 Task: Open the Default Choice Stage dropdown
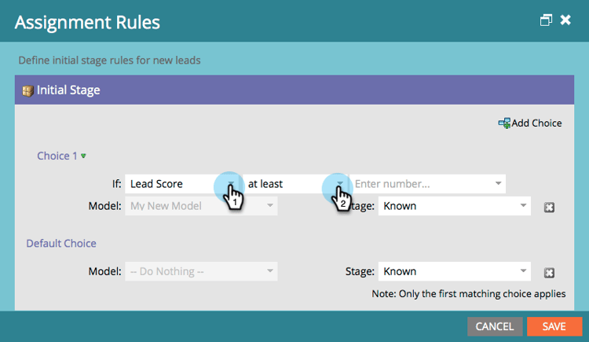(x=523, y=271)
